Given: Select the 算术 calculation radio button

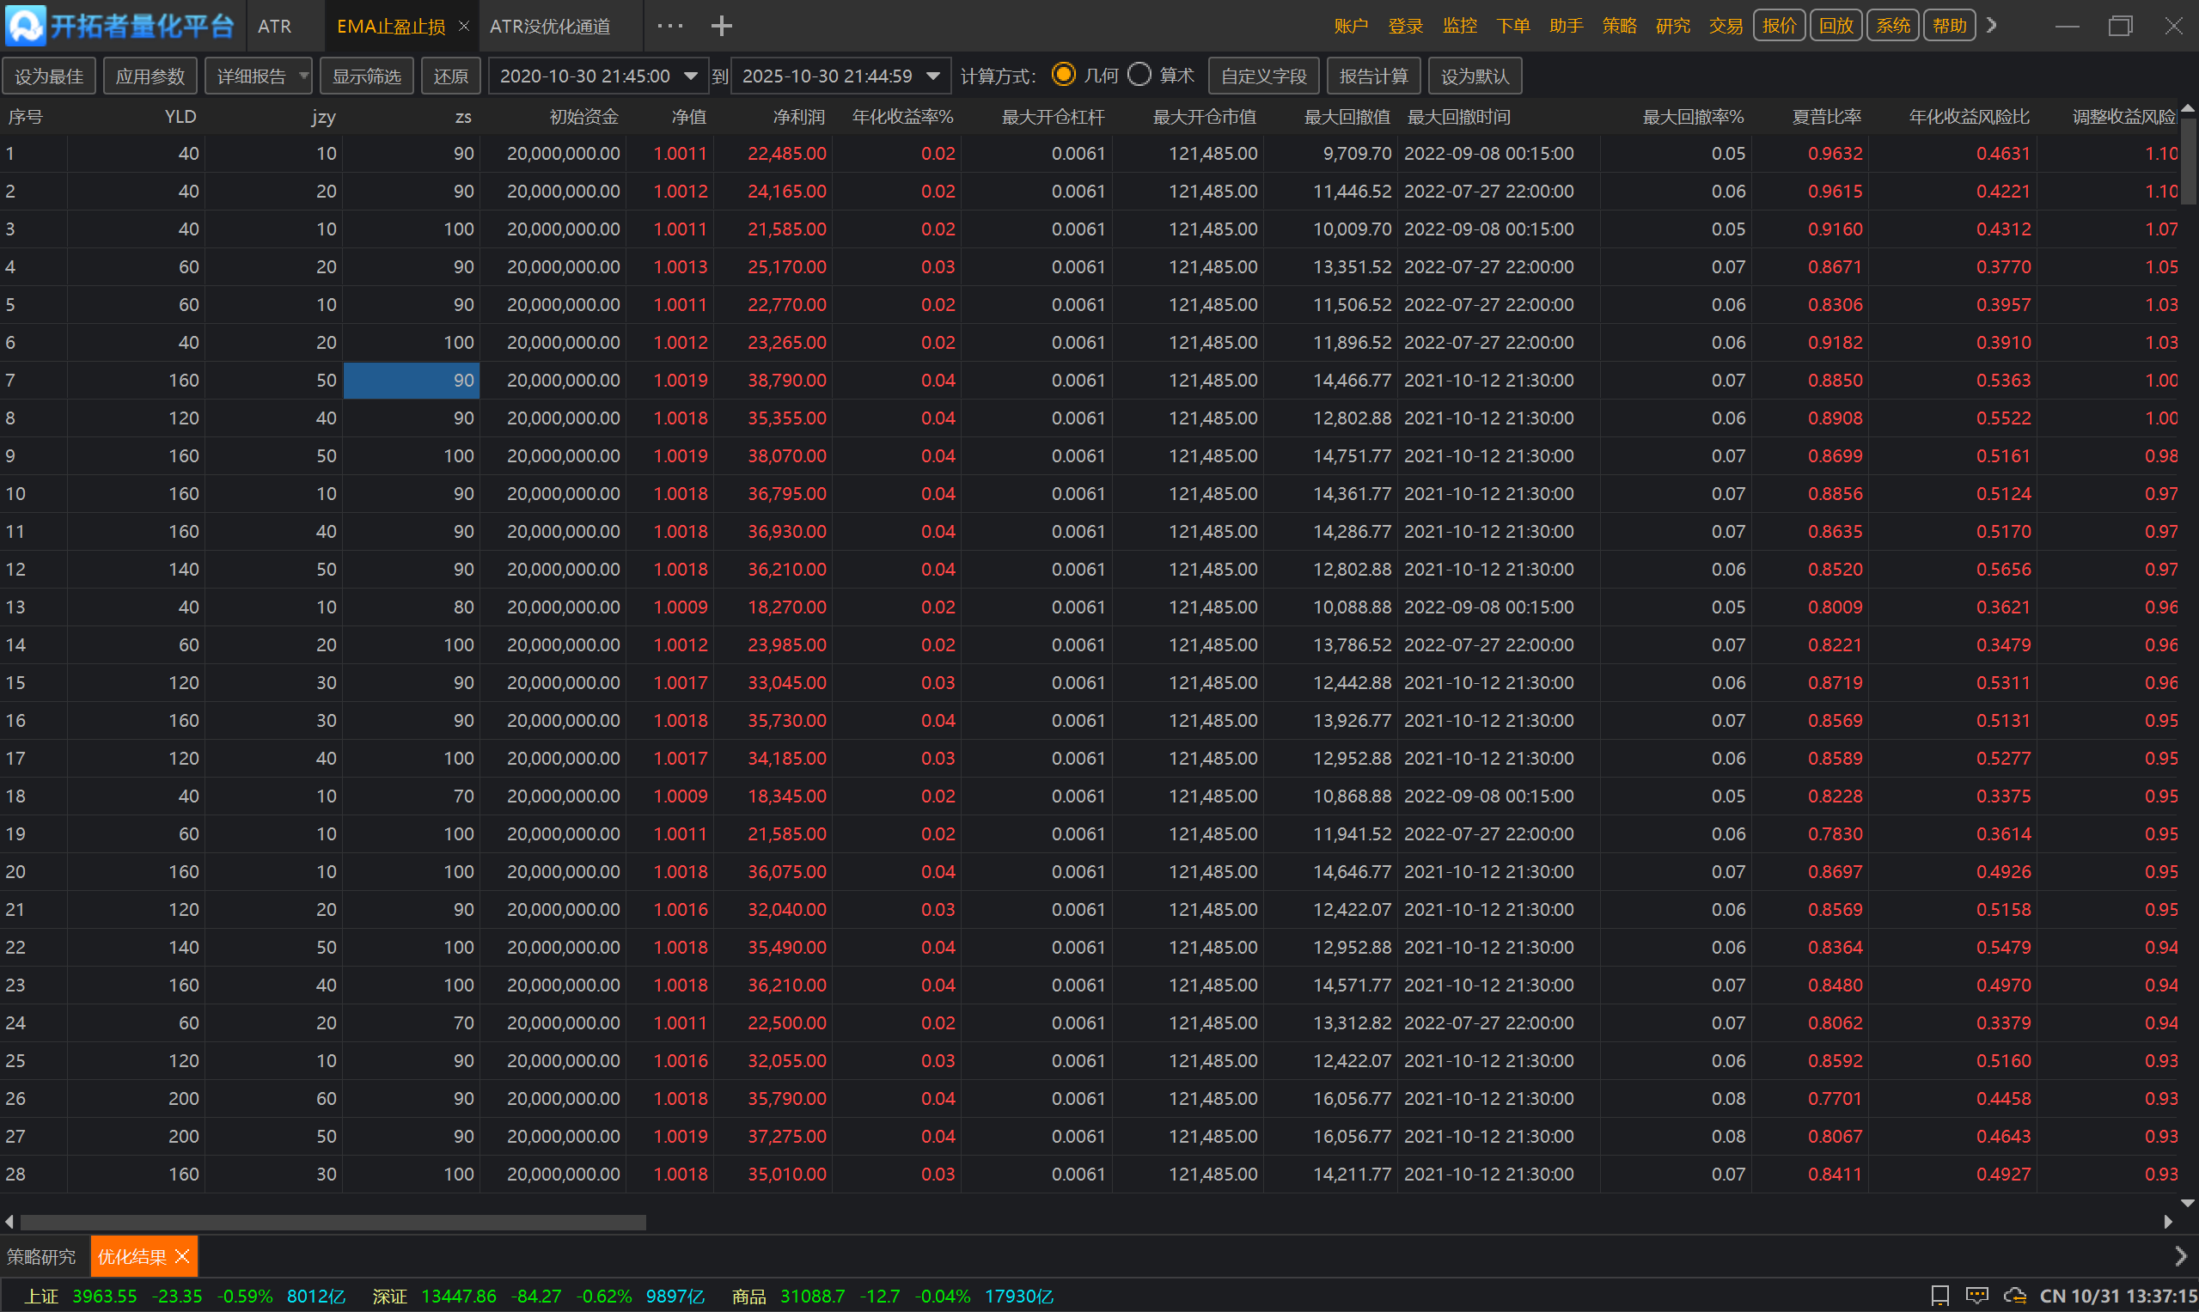Looking at the screenshot, I should [x=1139, y=75].
